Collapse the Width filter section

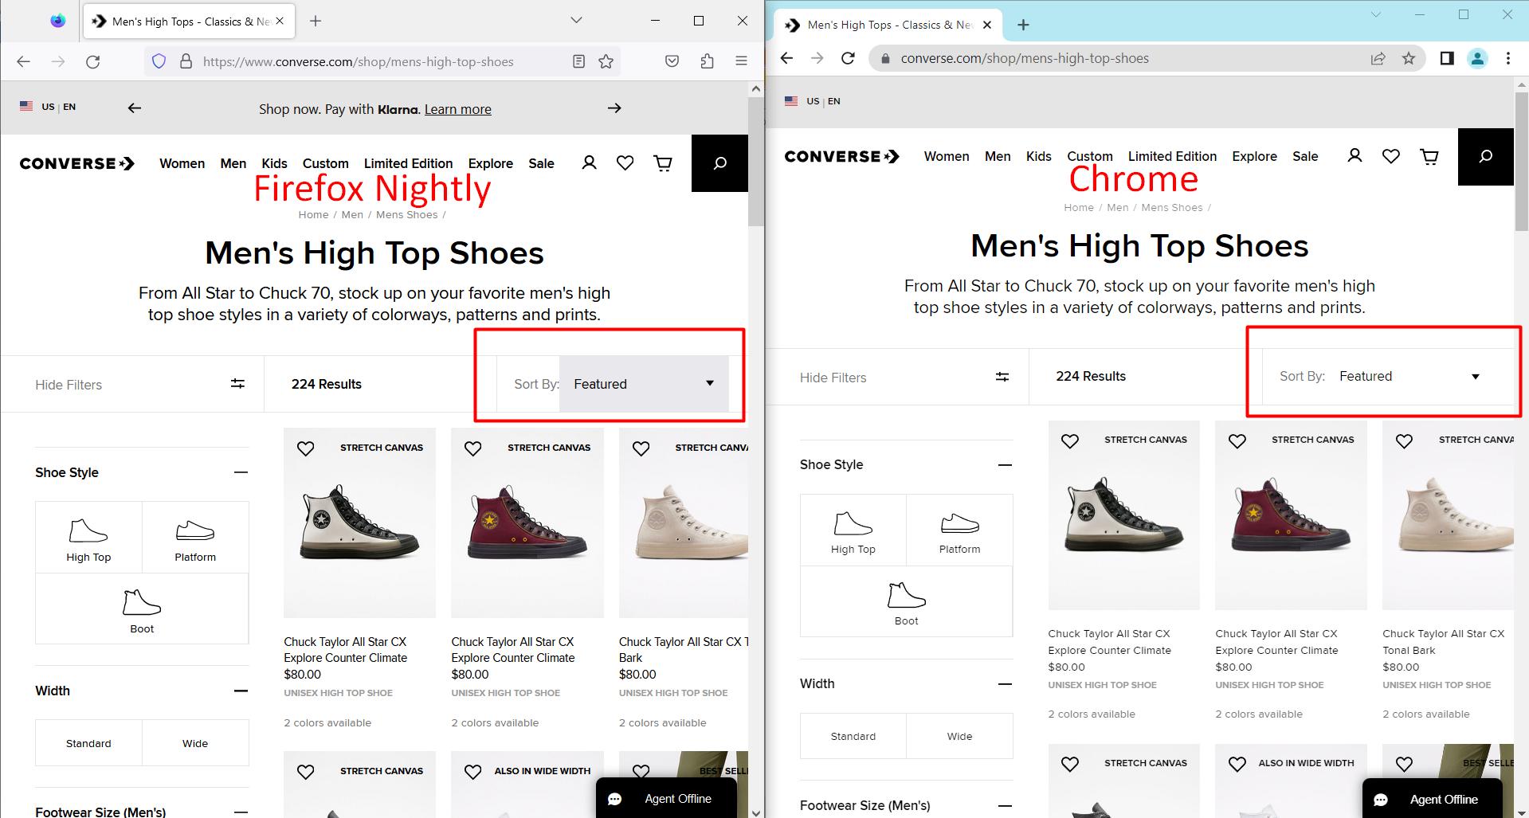click(241, 691)
